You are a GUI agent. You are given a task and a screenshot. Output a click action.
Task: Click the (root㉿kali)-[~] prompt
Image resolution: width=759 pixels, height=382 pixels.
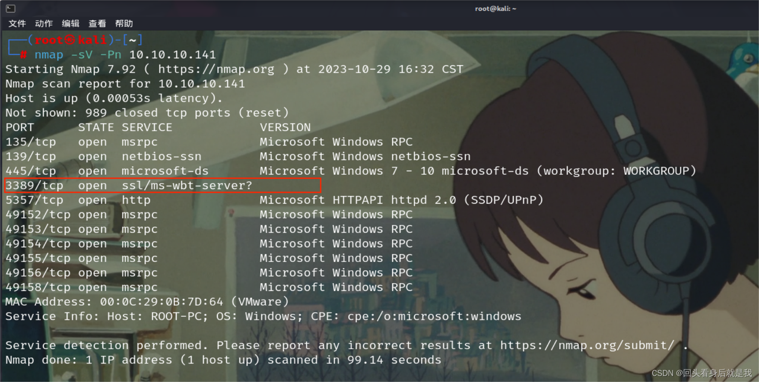point(85,40)
